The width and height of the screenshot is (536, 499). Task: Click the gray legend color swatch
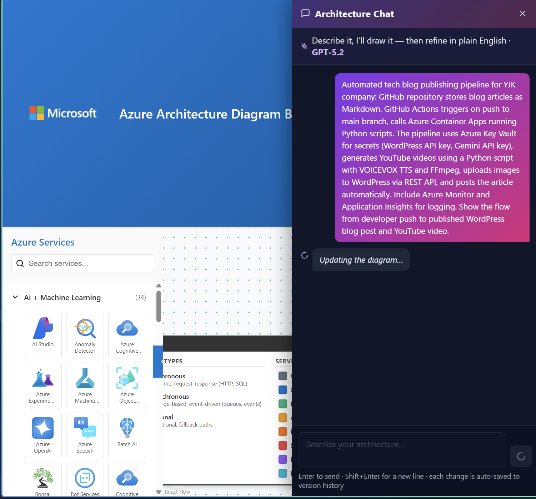pyautogui.click(x=283, y=376)
